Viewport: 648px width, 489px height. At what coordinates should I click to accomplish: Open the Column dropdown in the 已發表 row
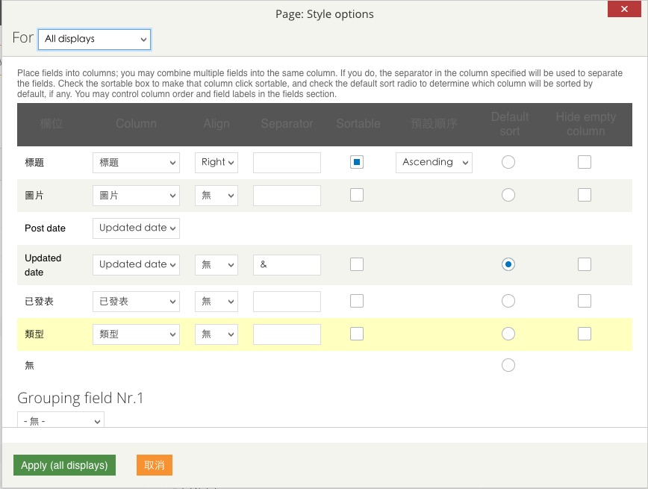pos(136,302)
